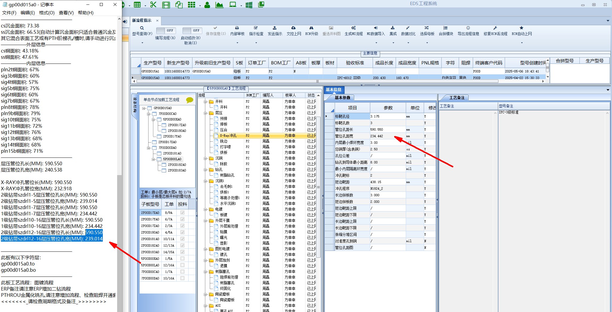Select the 2P00D182A0 tree node
The height and width of the screenshot is (312, 612).
tap(177, 165)
